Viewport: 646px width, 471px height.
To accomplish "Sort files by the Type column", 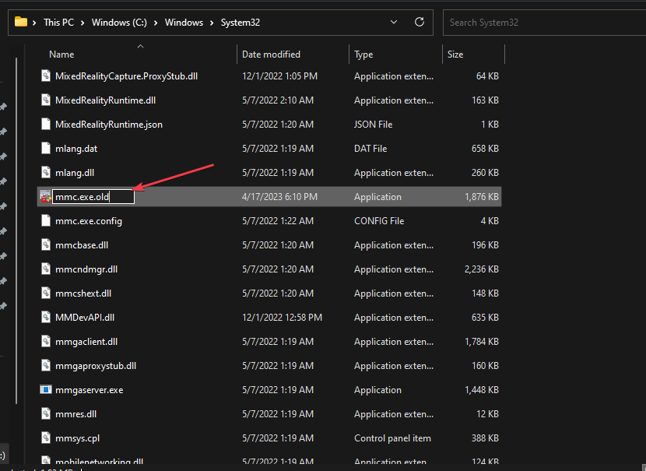I will point(363,54).
